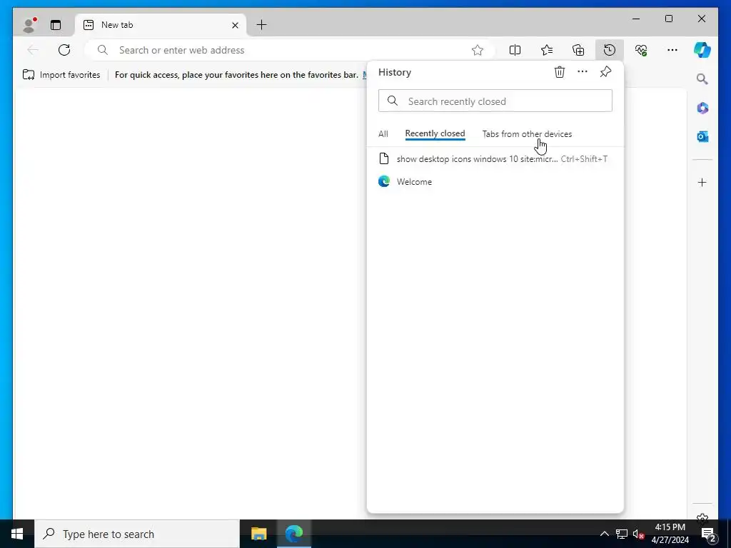
Task: Add sidebar app with plus icon
Action: point(702,182)
